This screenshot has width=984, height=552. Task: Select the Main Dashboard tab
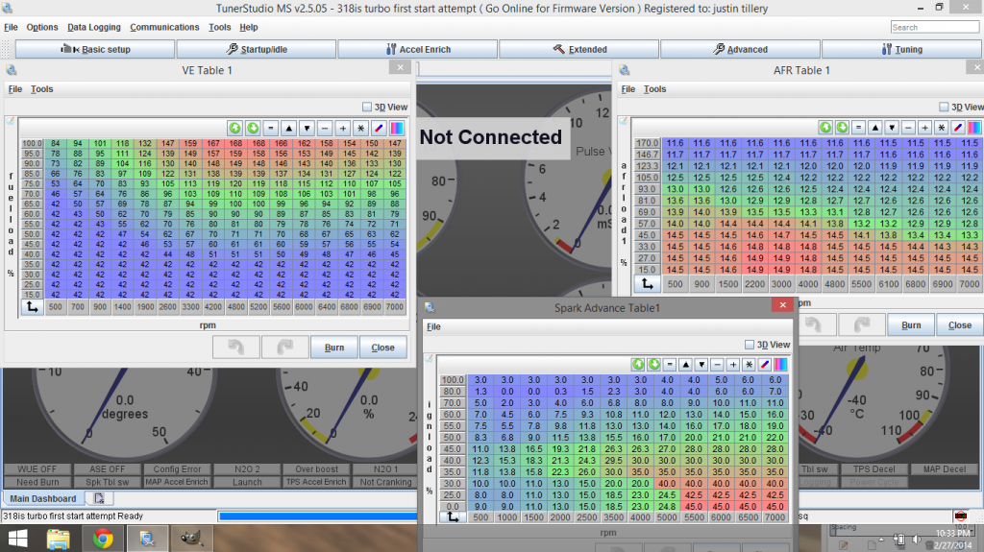tap(42, 498)
